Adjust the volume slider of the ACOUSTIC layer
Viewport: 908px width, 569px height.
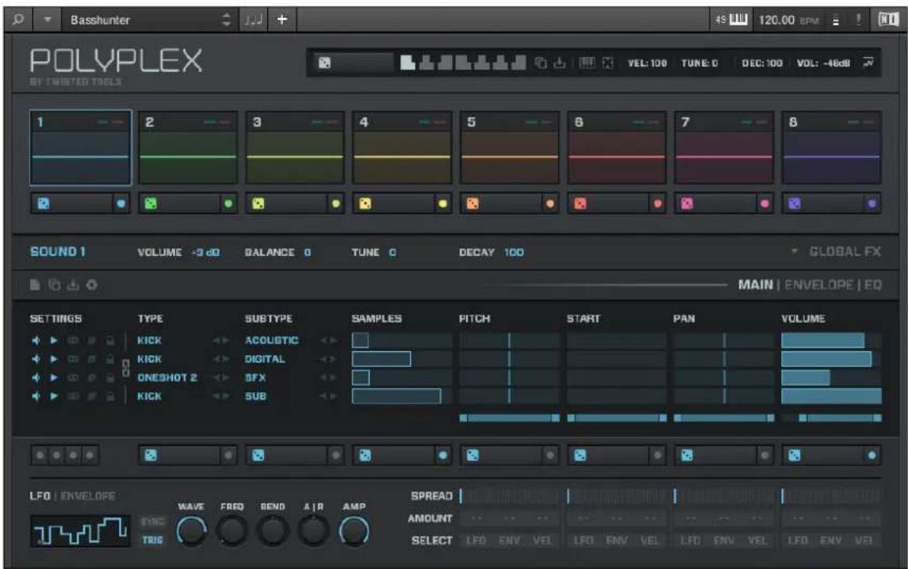(832, 340)
